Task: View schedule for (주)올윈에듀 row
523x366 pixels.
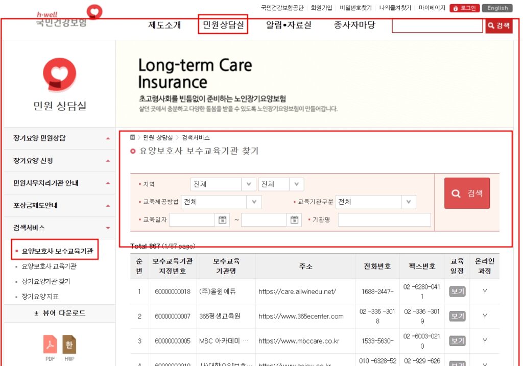Action: (457, 291)
